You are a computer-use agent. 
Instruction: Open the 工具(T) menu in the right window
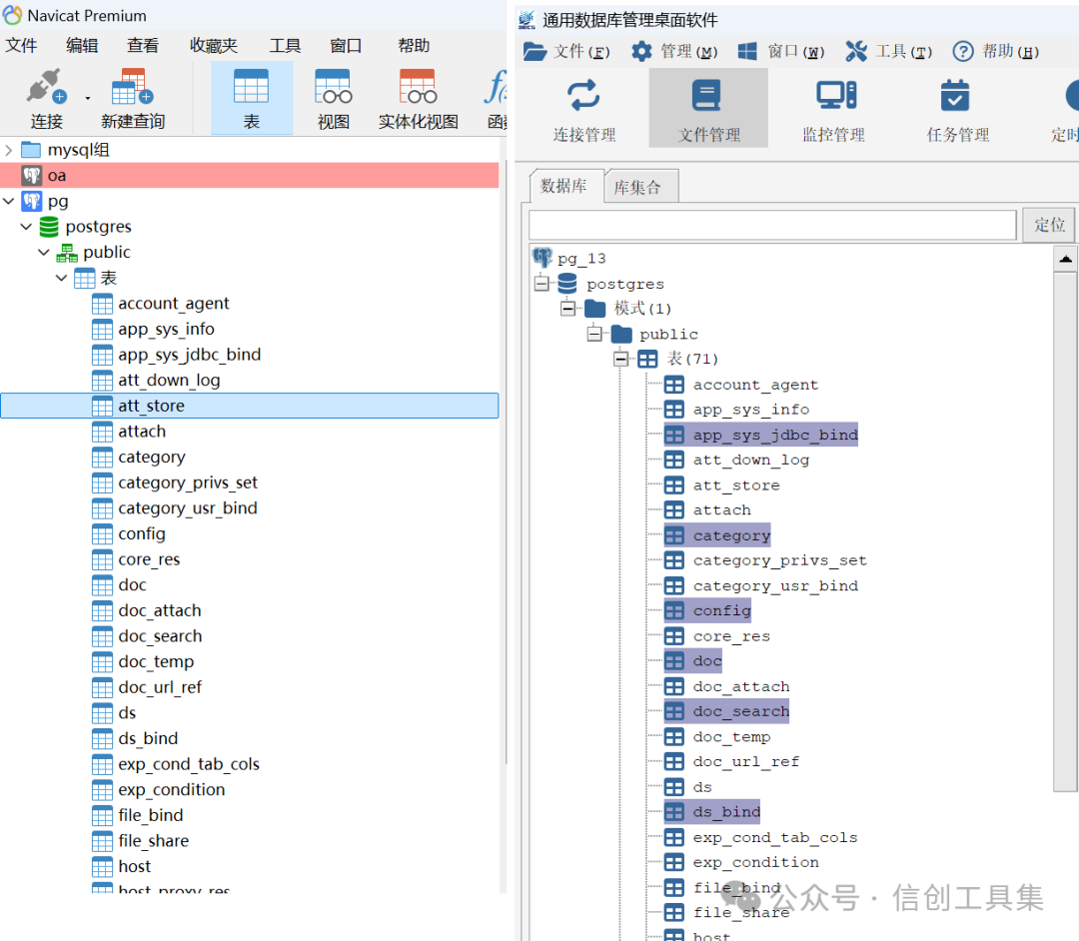pyautogui.click(x=888, y=52)
